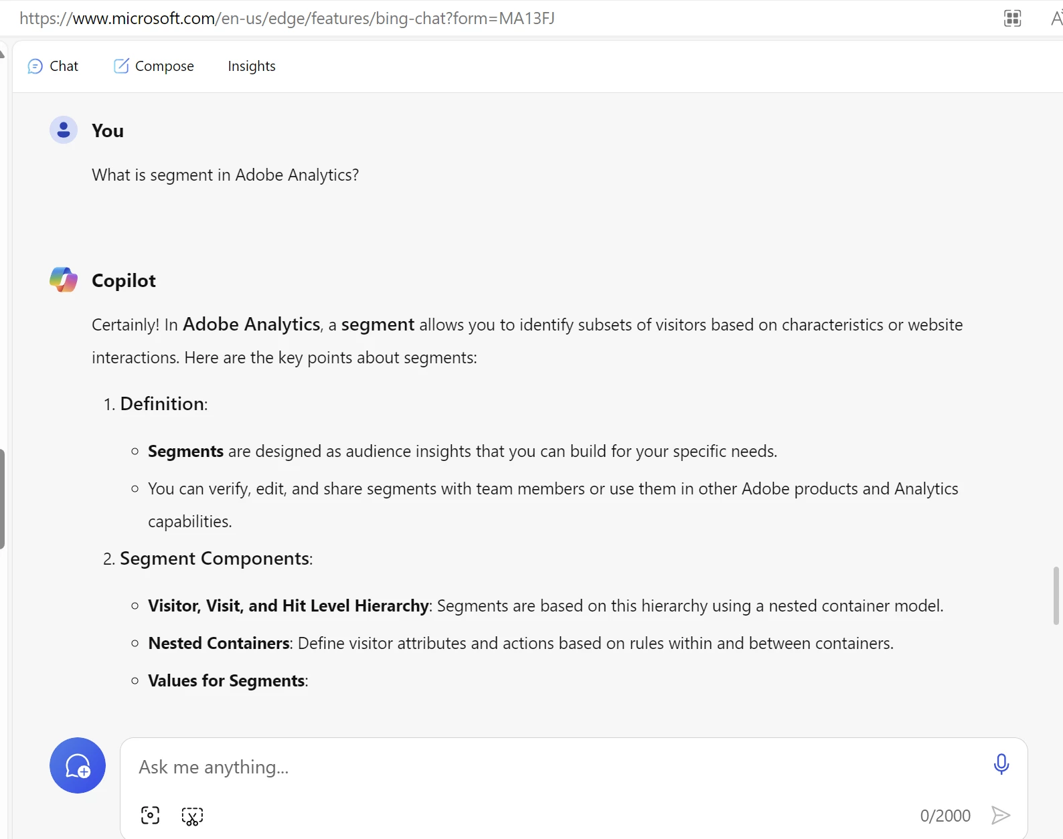The image size is (1063, 839).
Task: Select the microsoft.com URL in the address bar
Action: click(287, 18)
